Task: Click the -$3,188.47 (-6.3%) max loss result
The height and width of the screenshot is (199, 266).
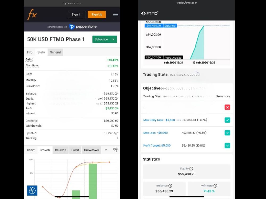Action: pos(194,133)
